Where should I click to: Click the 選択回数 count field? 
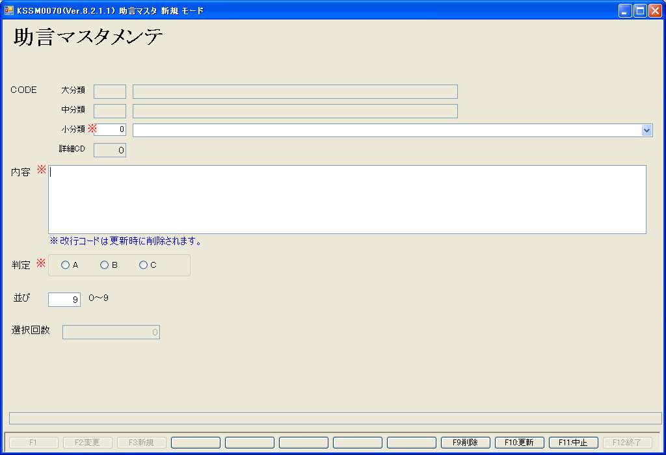click(111, 332)
